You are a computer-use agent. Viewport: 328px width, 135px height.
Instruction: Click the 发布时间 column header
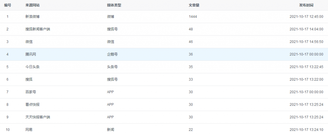pyautogui.click(x=306, y=5)
